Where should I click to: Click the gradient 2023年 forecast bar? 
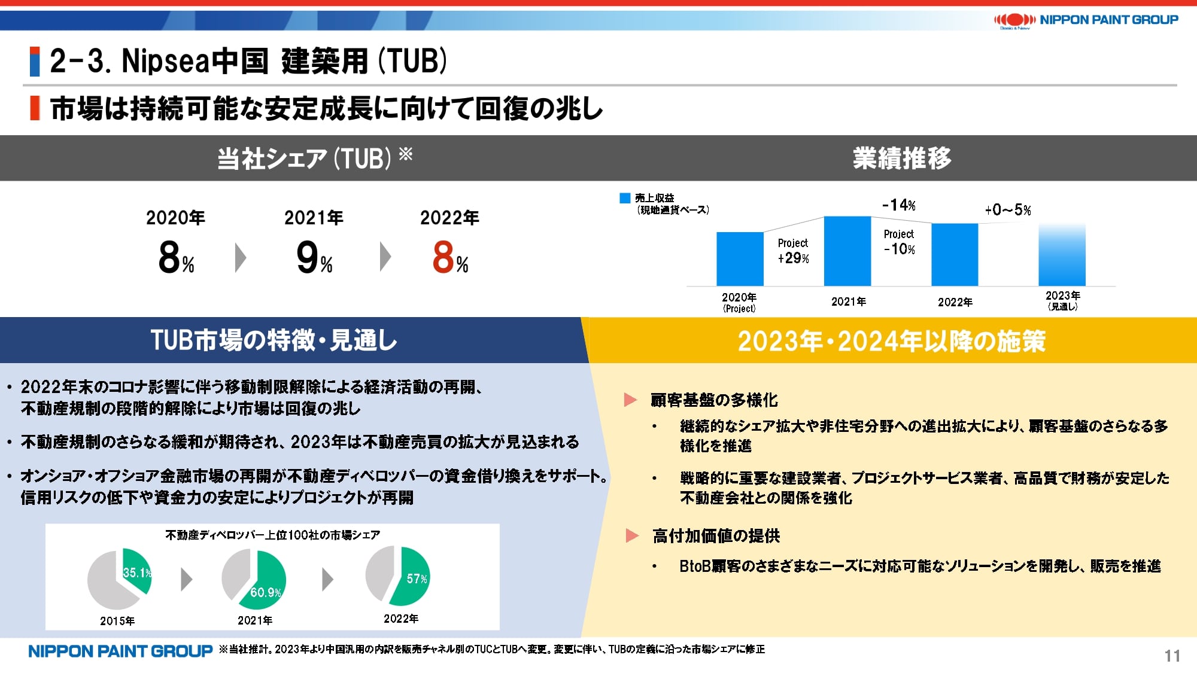tap(1062, 254)
